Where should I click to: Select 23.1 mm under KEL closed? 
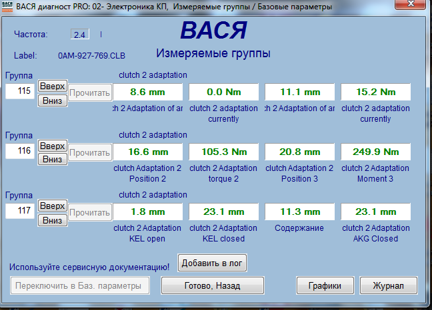pos(224,212)
